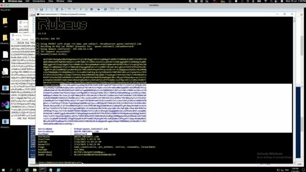Click the Undo arrow toolbar icon
This screenshot has height=172, width=306.
(69, 9)
